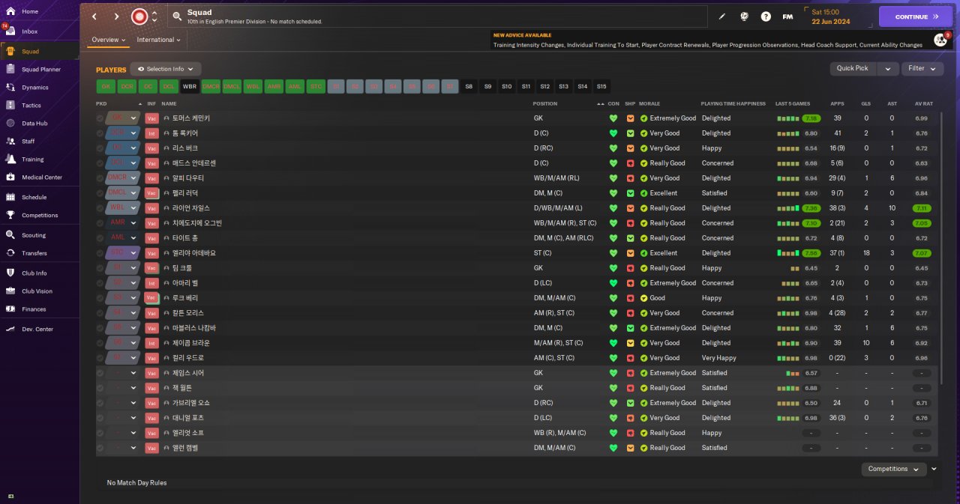Screen dimensions: 960x504
Task: Click form bar for 엘리야 아데바요
Action: point(787,253)
